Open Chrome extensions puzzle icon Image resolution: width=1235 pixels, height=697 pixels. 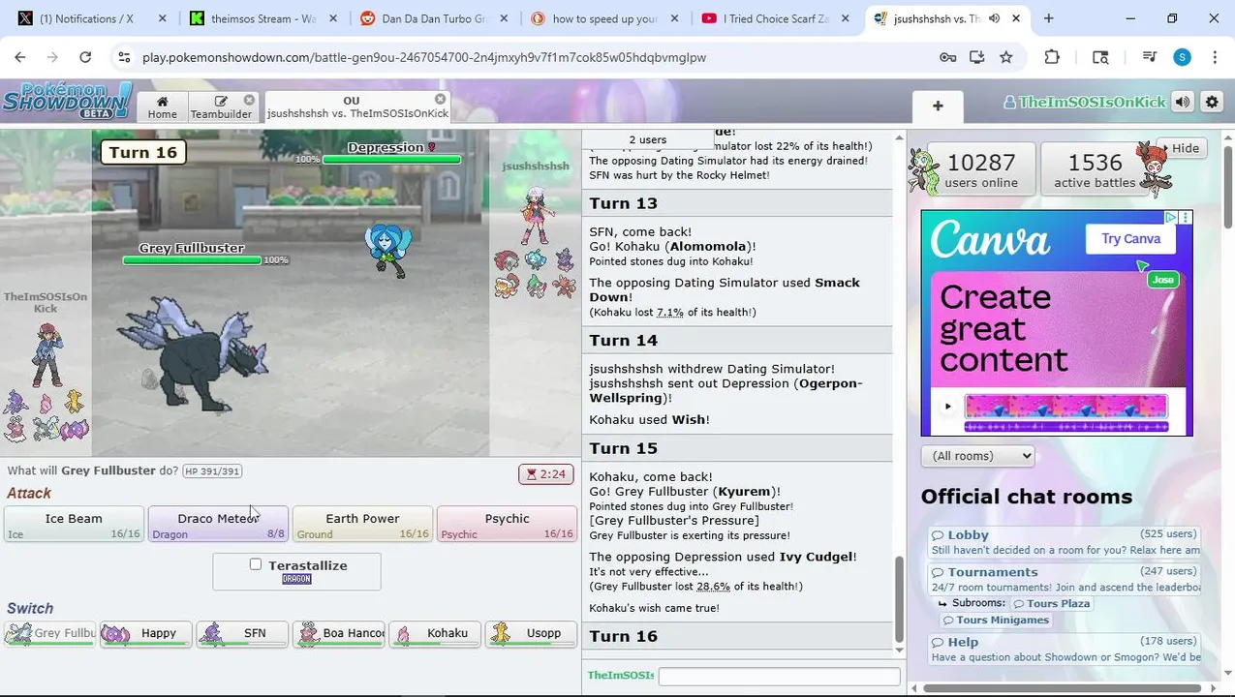point(1052,57)
